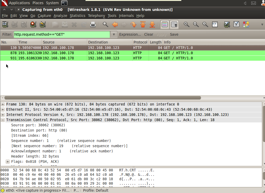This screenshot has height=193, width=265.
Task: Expand the Flags 0x018 subtree
Action: click(8, 161)
